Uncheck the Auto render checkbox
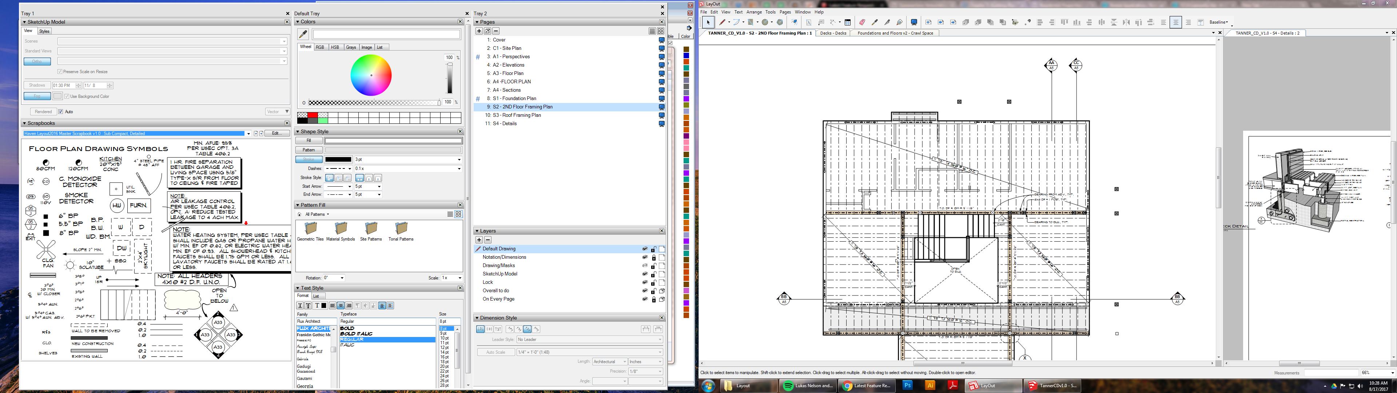Viewport: 1397px width, 393px height. pyautogui.click(x=61, y=112)
